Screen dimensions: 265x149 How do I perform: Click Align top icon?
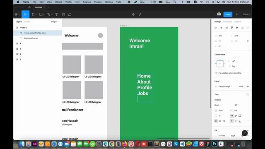click(232, 28)
